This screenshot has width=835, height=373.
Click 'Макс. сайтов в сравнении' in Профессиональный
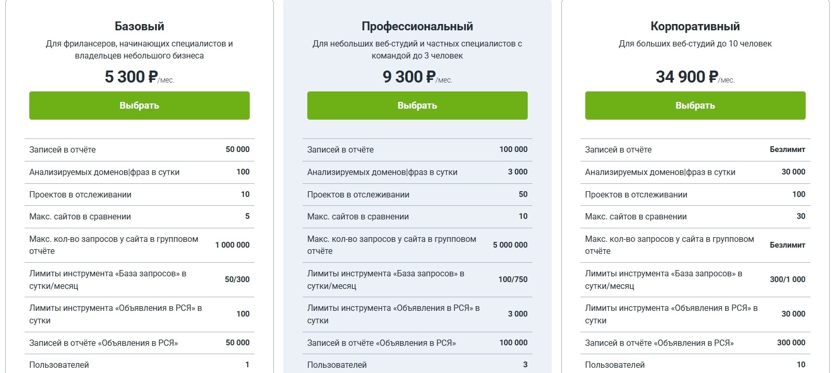[358, 217]
